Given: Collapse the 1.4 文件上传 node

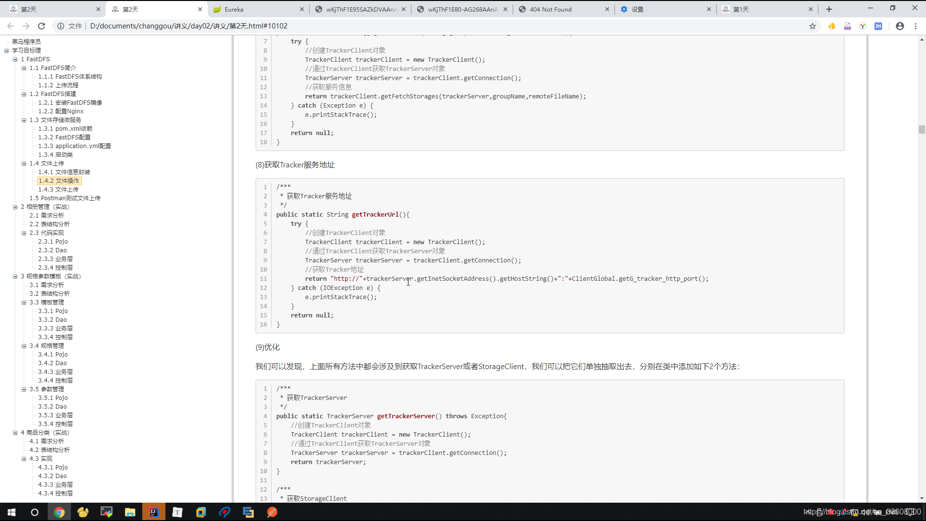Looking at the screenshot, I should point(24,164).
